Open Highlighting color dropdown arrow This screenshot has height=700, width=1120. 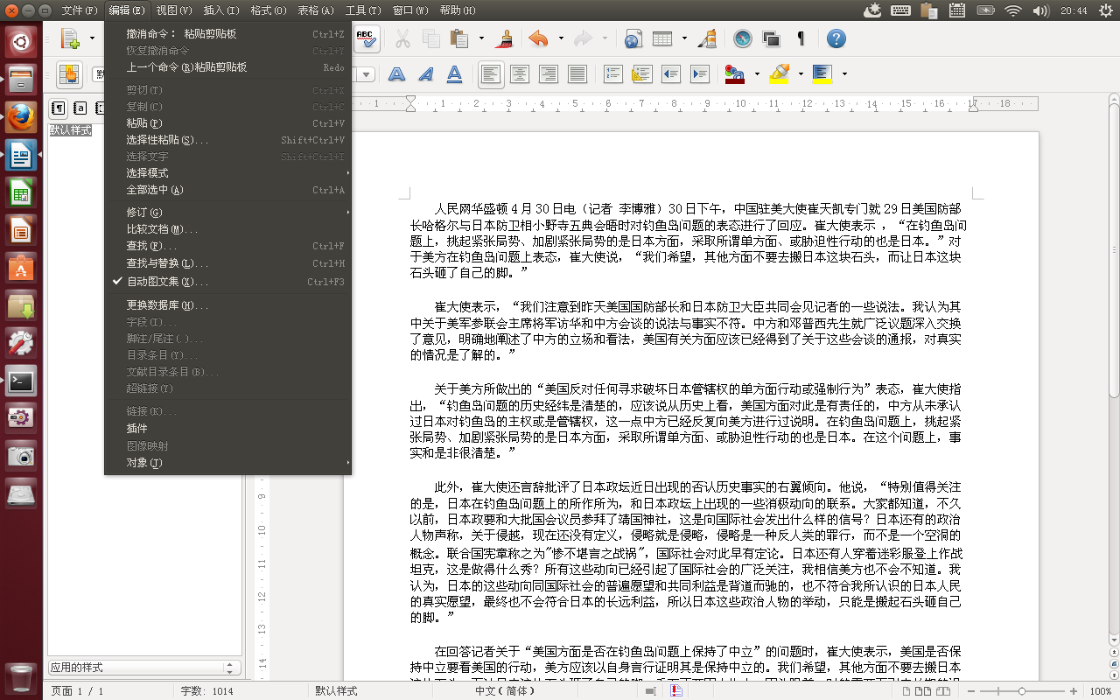(x=801, y=74)
